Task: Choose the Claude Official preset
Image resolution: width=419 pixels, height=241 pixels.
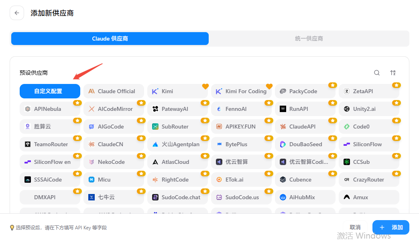Action: [x=114, y=91]
